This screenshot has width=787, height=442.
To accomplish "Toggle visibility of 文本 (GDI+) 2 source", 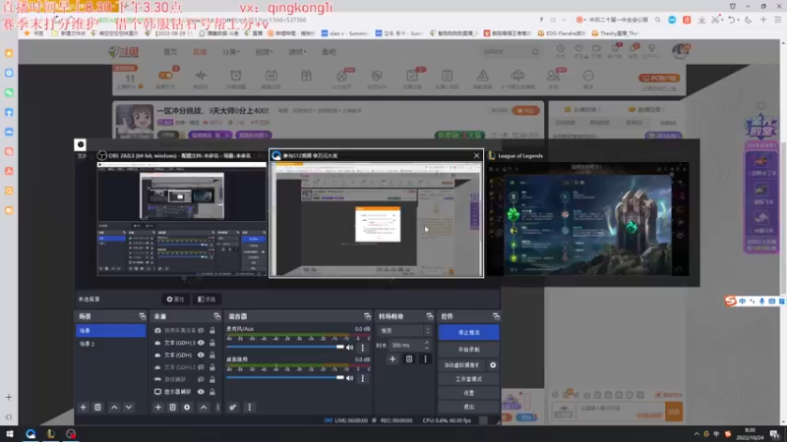I will pyautogui.click(x=201, y=367).
